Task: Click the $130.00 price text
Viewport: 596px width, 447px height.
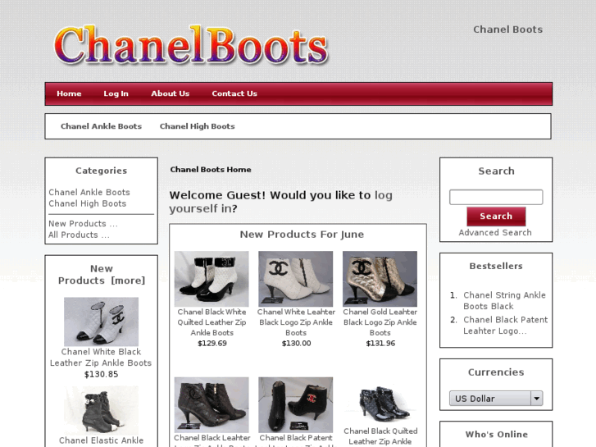Action: pos(296,343)
